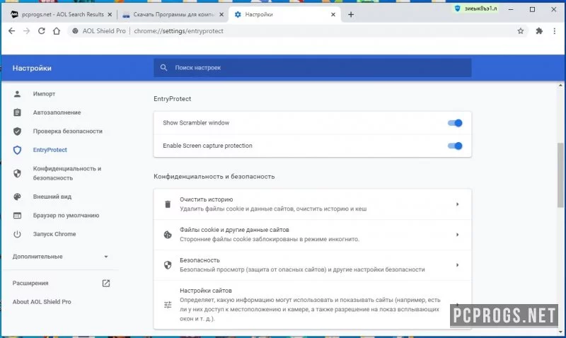The image size is (566, 338).
Task: Open Импорт in the settings sidebar
Action: 44,94
